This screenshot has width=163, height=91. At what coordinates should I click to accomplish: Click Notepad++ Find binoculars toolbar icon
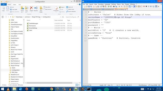coord(114,7)
